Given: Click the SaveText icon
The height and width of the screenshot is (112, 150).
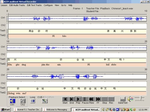Looking at the screenshot, I should [123, 99].
